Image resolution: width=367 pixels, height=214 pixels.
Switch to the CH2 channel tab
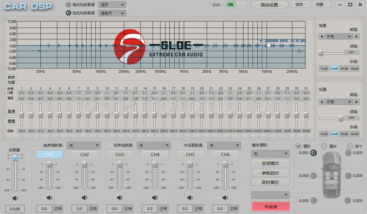point(84,154)
